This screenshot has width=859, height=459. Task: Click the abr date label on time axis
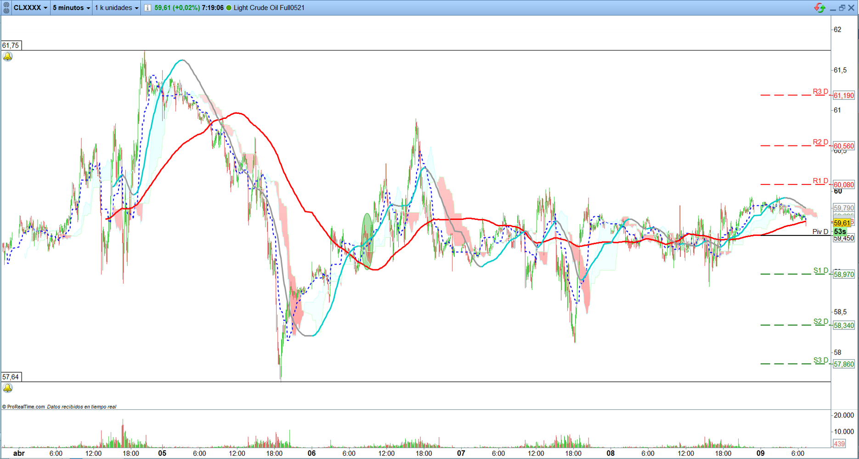19,453
